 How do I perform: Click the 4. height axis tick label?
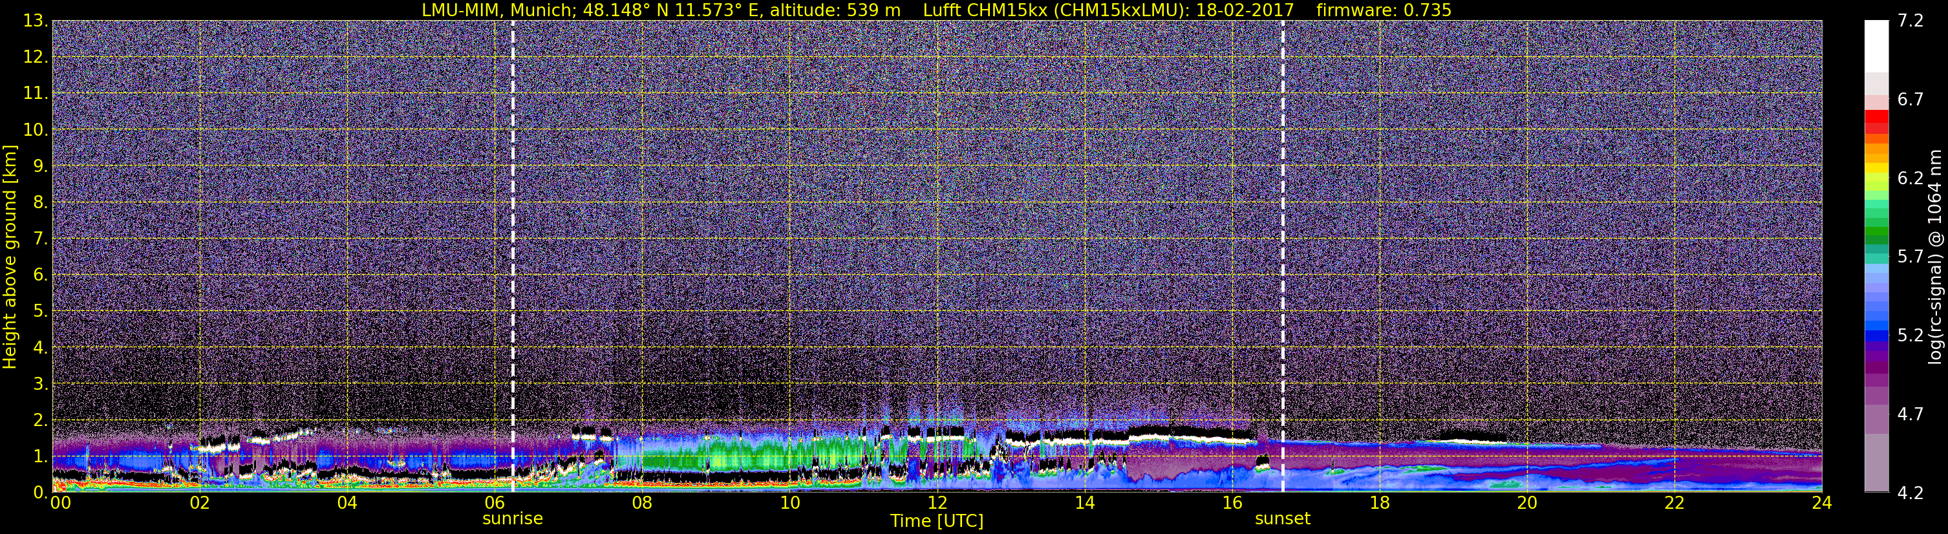pos(40,348)
